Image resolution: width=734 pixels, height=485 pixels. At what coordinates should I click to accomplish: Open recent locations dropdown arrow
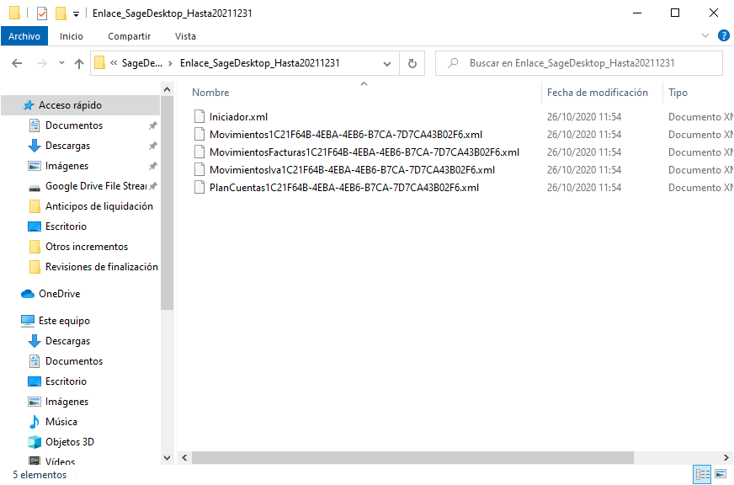pyautogui.click(x=61, y=63)
